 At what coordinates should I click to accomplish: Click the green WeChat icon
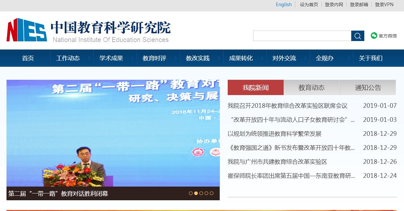click(x=374, y=35)
